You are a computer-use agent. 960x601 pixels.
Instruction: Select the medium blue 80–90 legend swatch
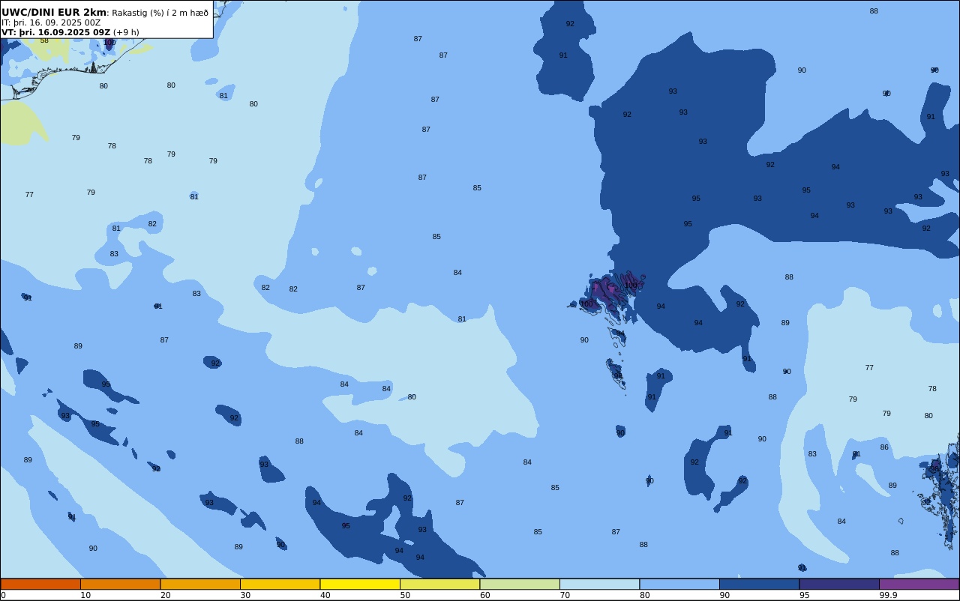[x=679, y=584]
